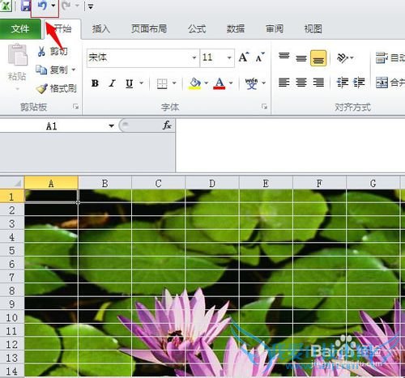
Task: Click inside the formula bar
Action: click(x=291, y=145)
